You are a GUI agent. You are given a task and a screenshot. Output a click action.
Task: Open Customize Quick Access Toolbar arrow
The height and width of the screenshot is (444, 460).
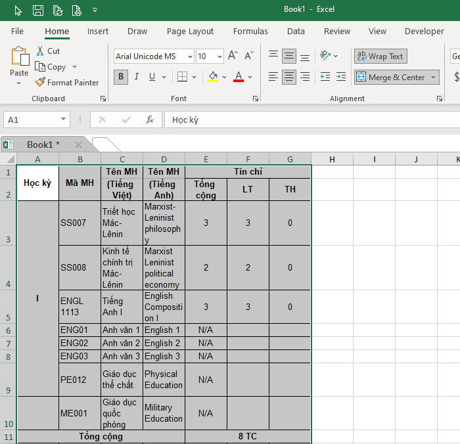coord(95,10)
